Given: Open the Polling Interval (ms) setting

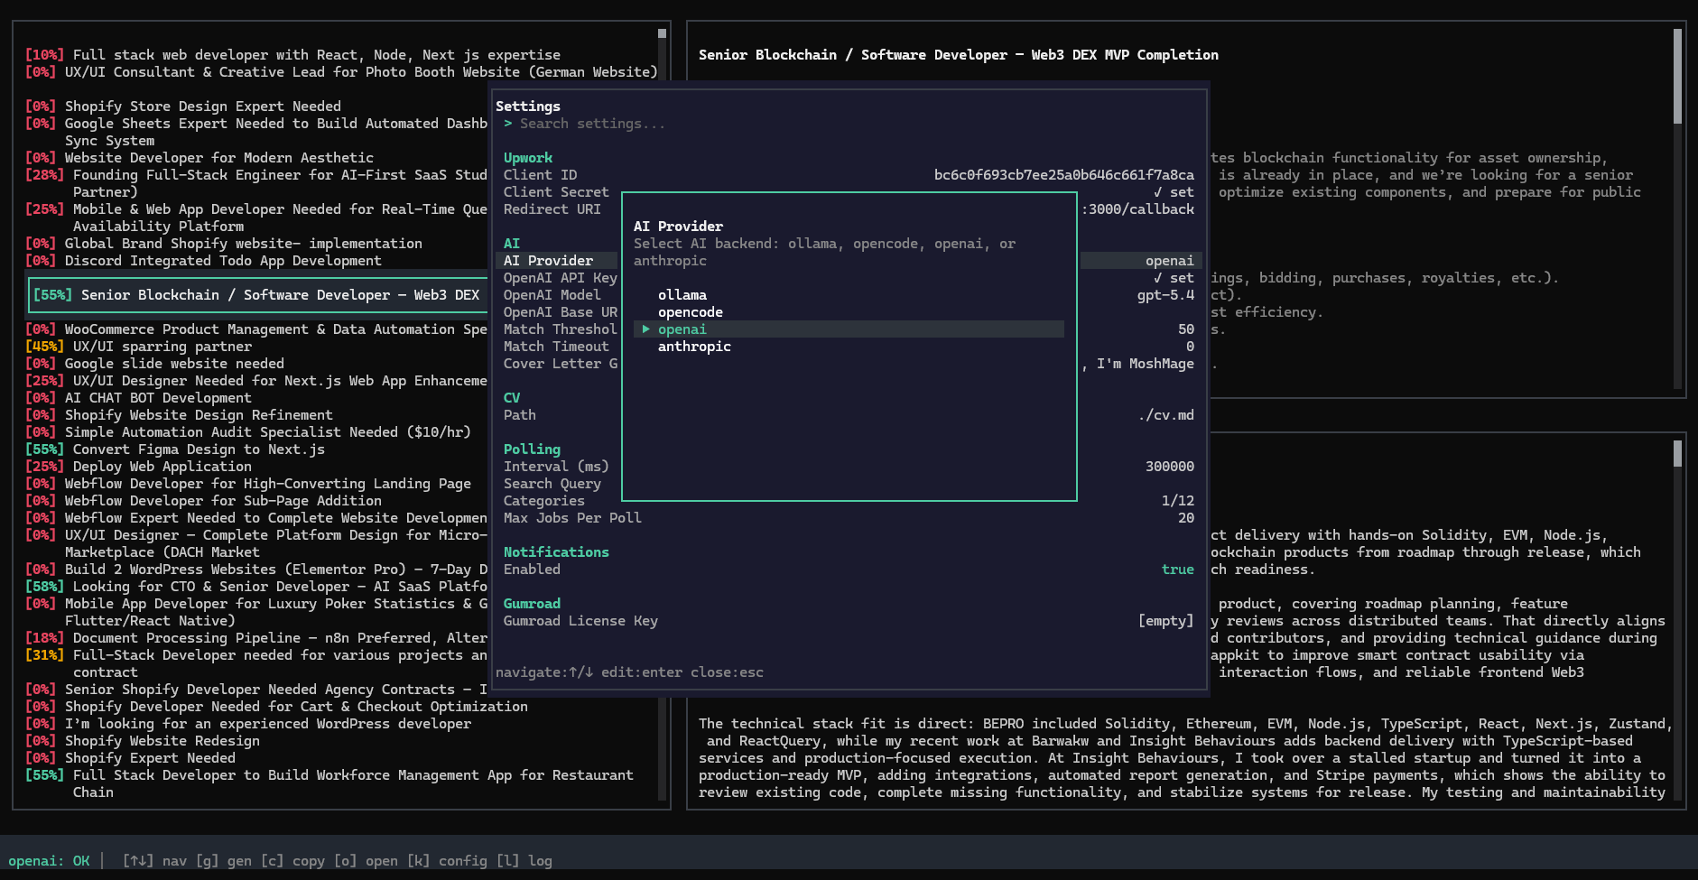Looking at the screenshot, I should point(555,467).
